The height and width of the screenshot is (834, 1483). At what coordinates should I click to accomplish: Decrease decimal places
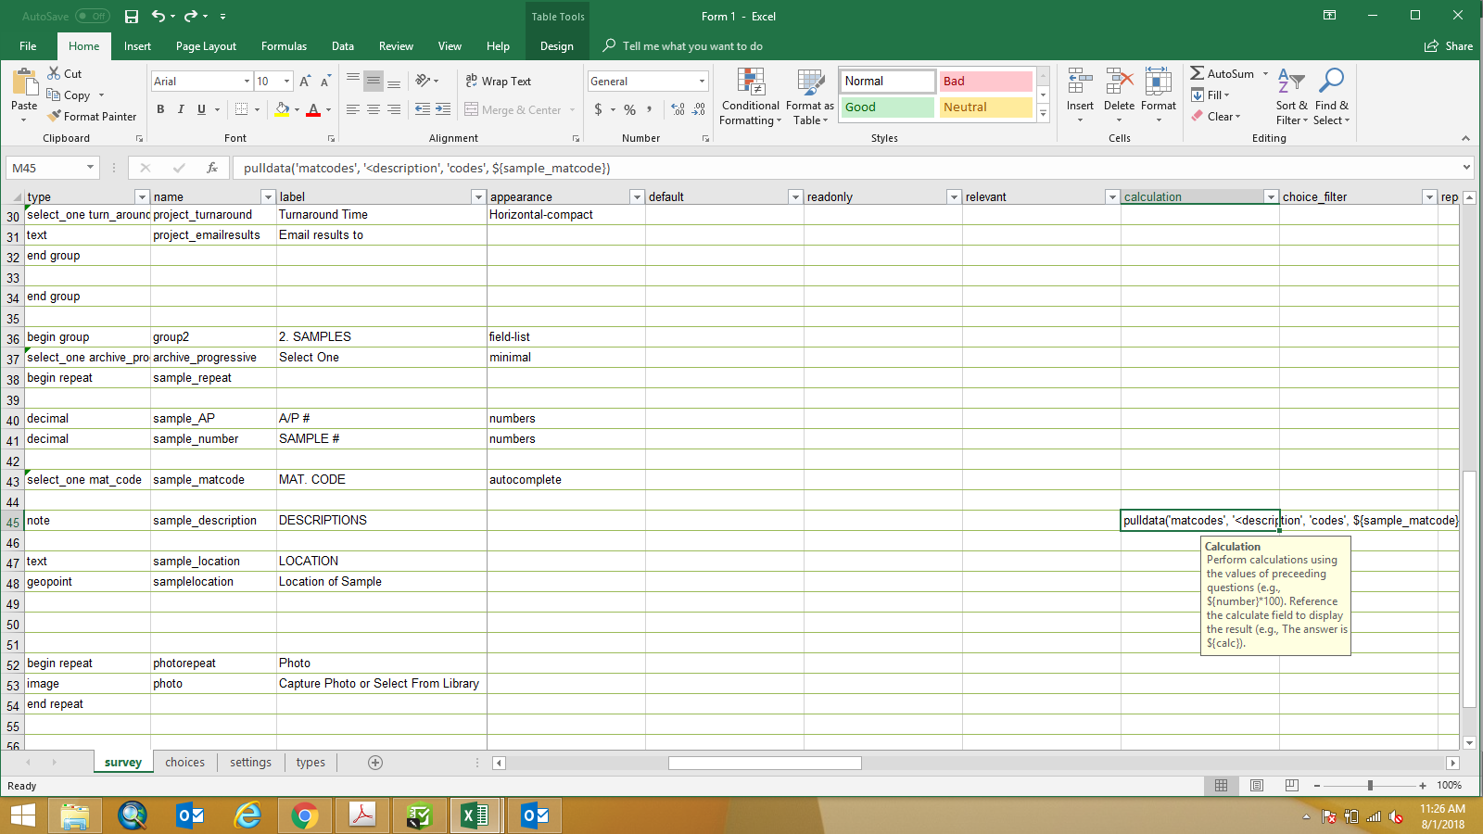(699, 109)
